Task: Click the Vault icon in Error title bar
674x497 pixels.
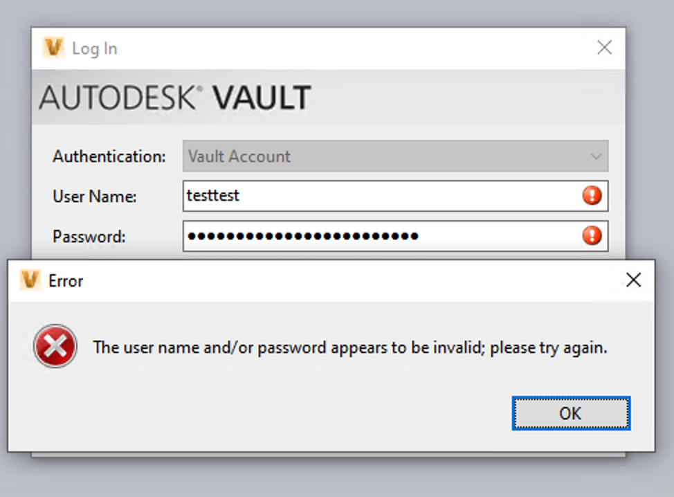Action: point(30,280)
